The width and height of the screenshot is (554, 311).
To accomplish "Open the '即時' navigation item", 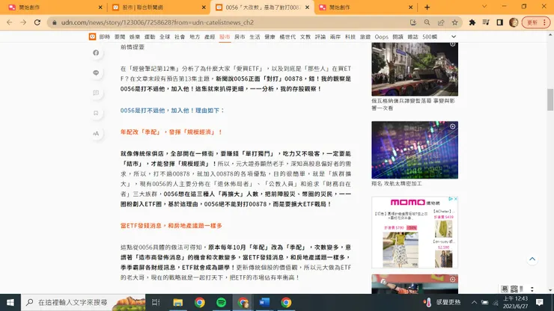I will 105,37.
